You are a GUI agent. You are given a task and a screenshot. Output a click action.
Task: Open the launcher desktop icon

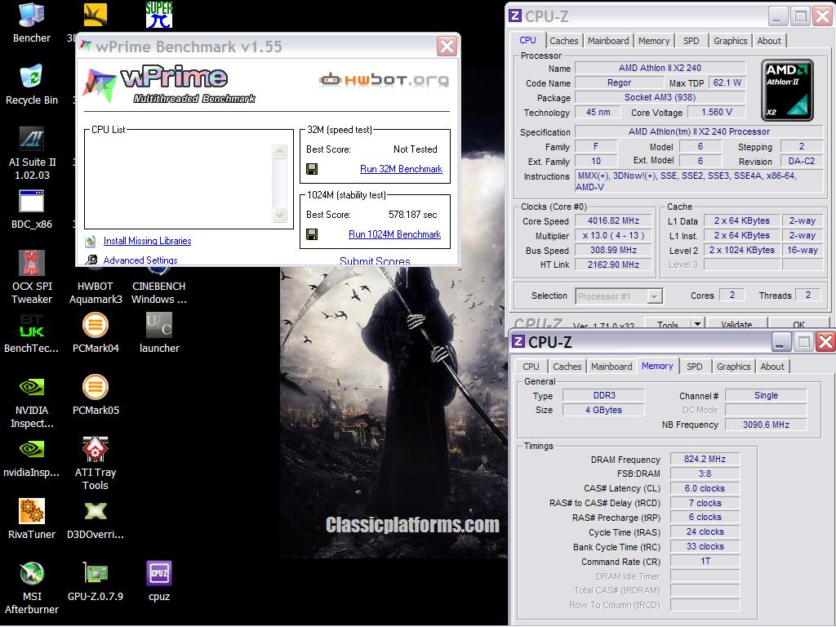(x=159, y=333)
